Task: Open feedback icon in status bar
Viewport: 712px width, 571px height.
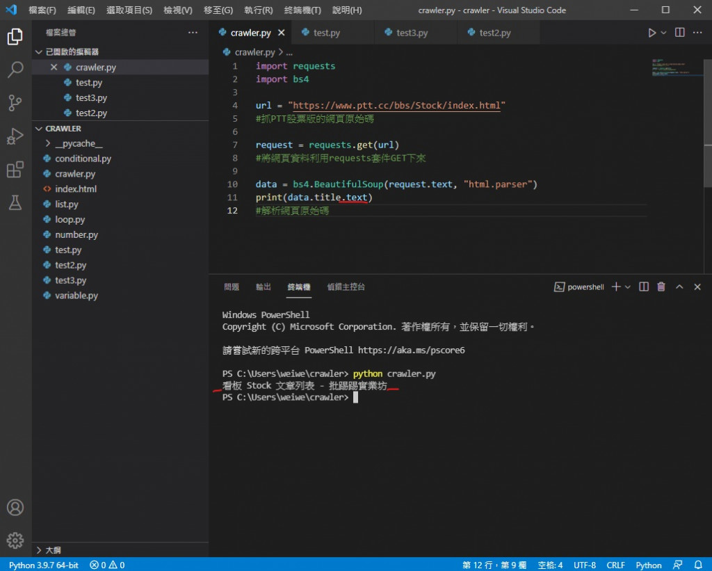Action: (x=677, y=565)
